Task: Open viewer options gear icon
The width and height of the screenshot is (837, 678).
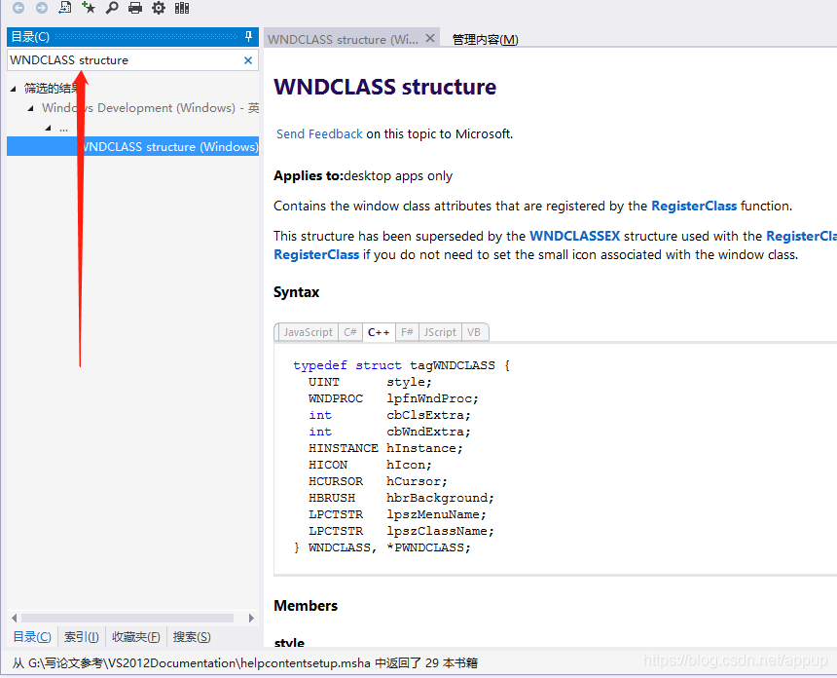Action: pos(159,8)
